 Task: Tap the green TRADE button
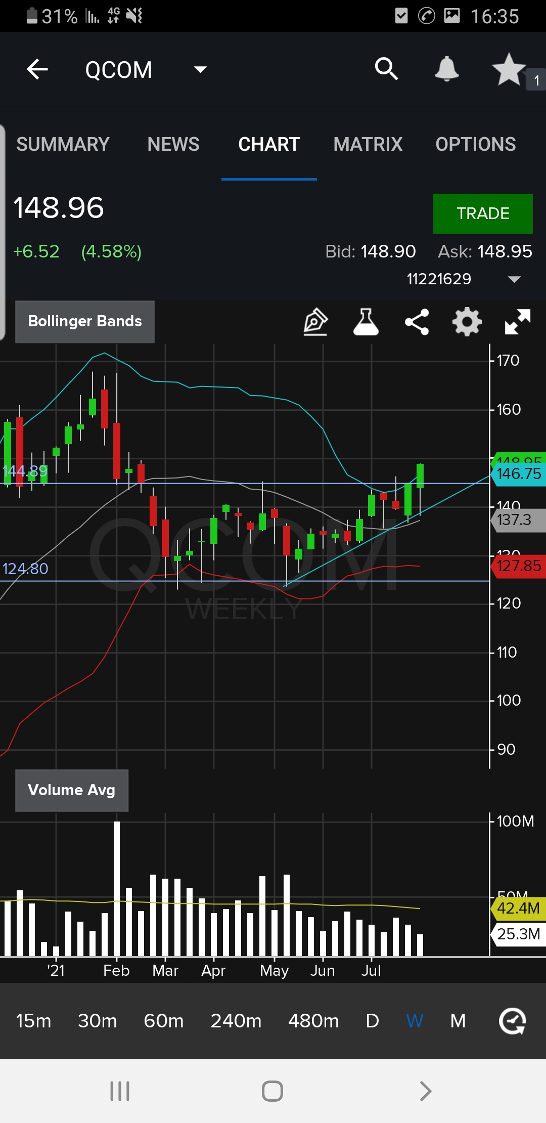pyautogui.click(x=483, y=213)
